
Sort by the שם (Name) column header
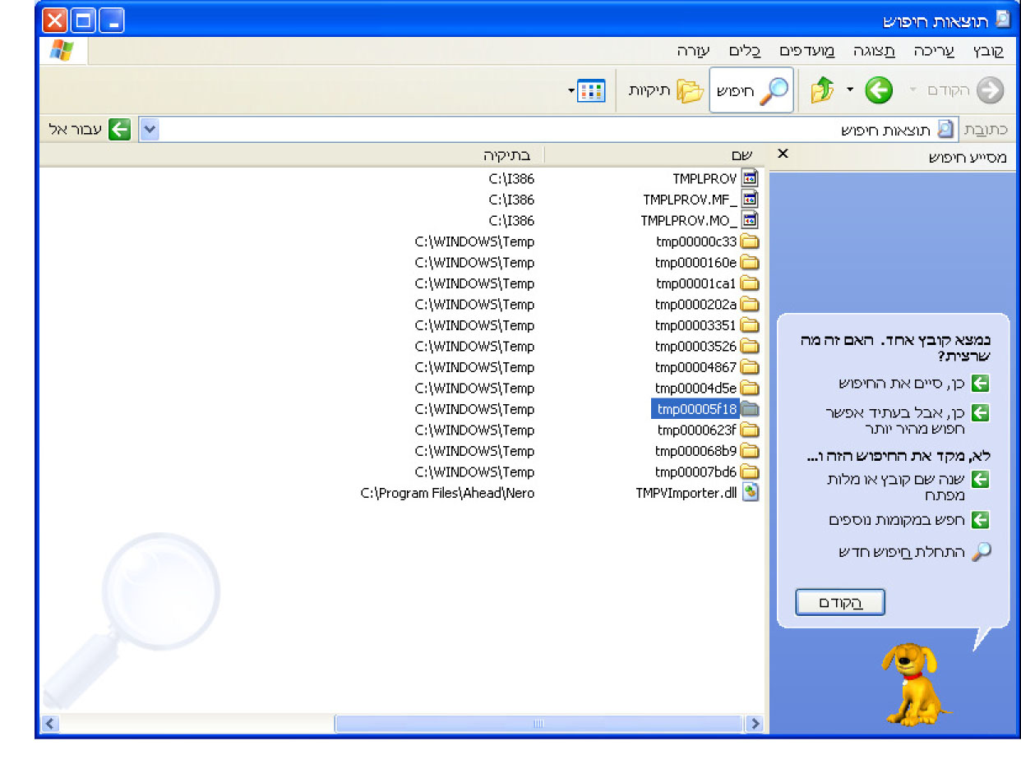point(656,154)
